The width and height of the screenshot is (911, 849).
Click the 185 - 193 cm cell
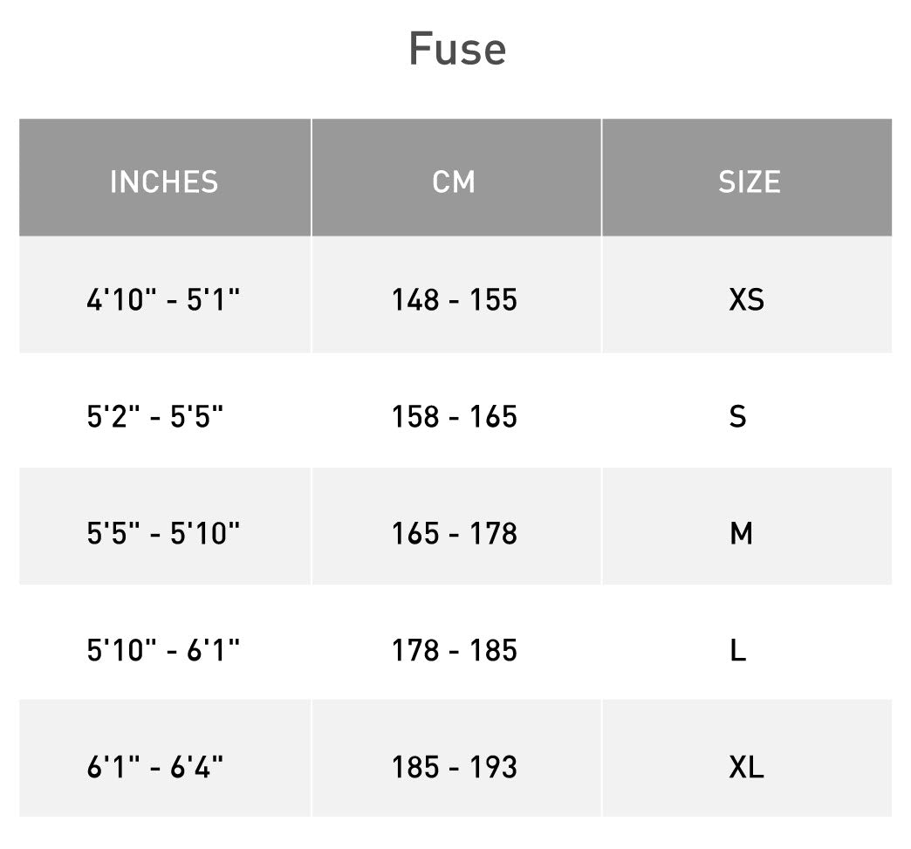455,767
